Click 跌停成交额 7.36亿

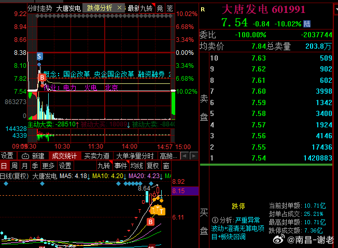point(313,230)
